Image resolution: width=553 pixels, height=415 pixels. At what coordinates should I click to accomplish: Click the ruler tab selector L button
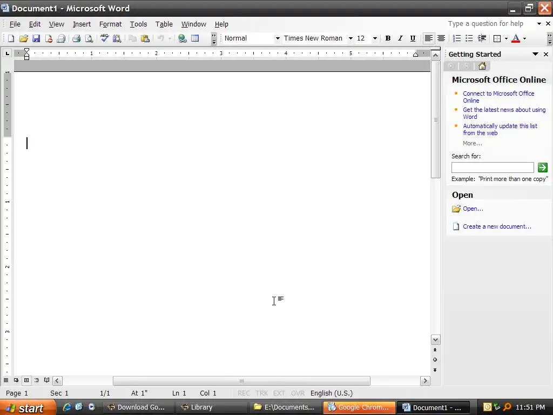point(7,53)
